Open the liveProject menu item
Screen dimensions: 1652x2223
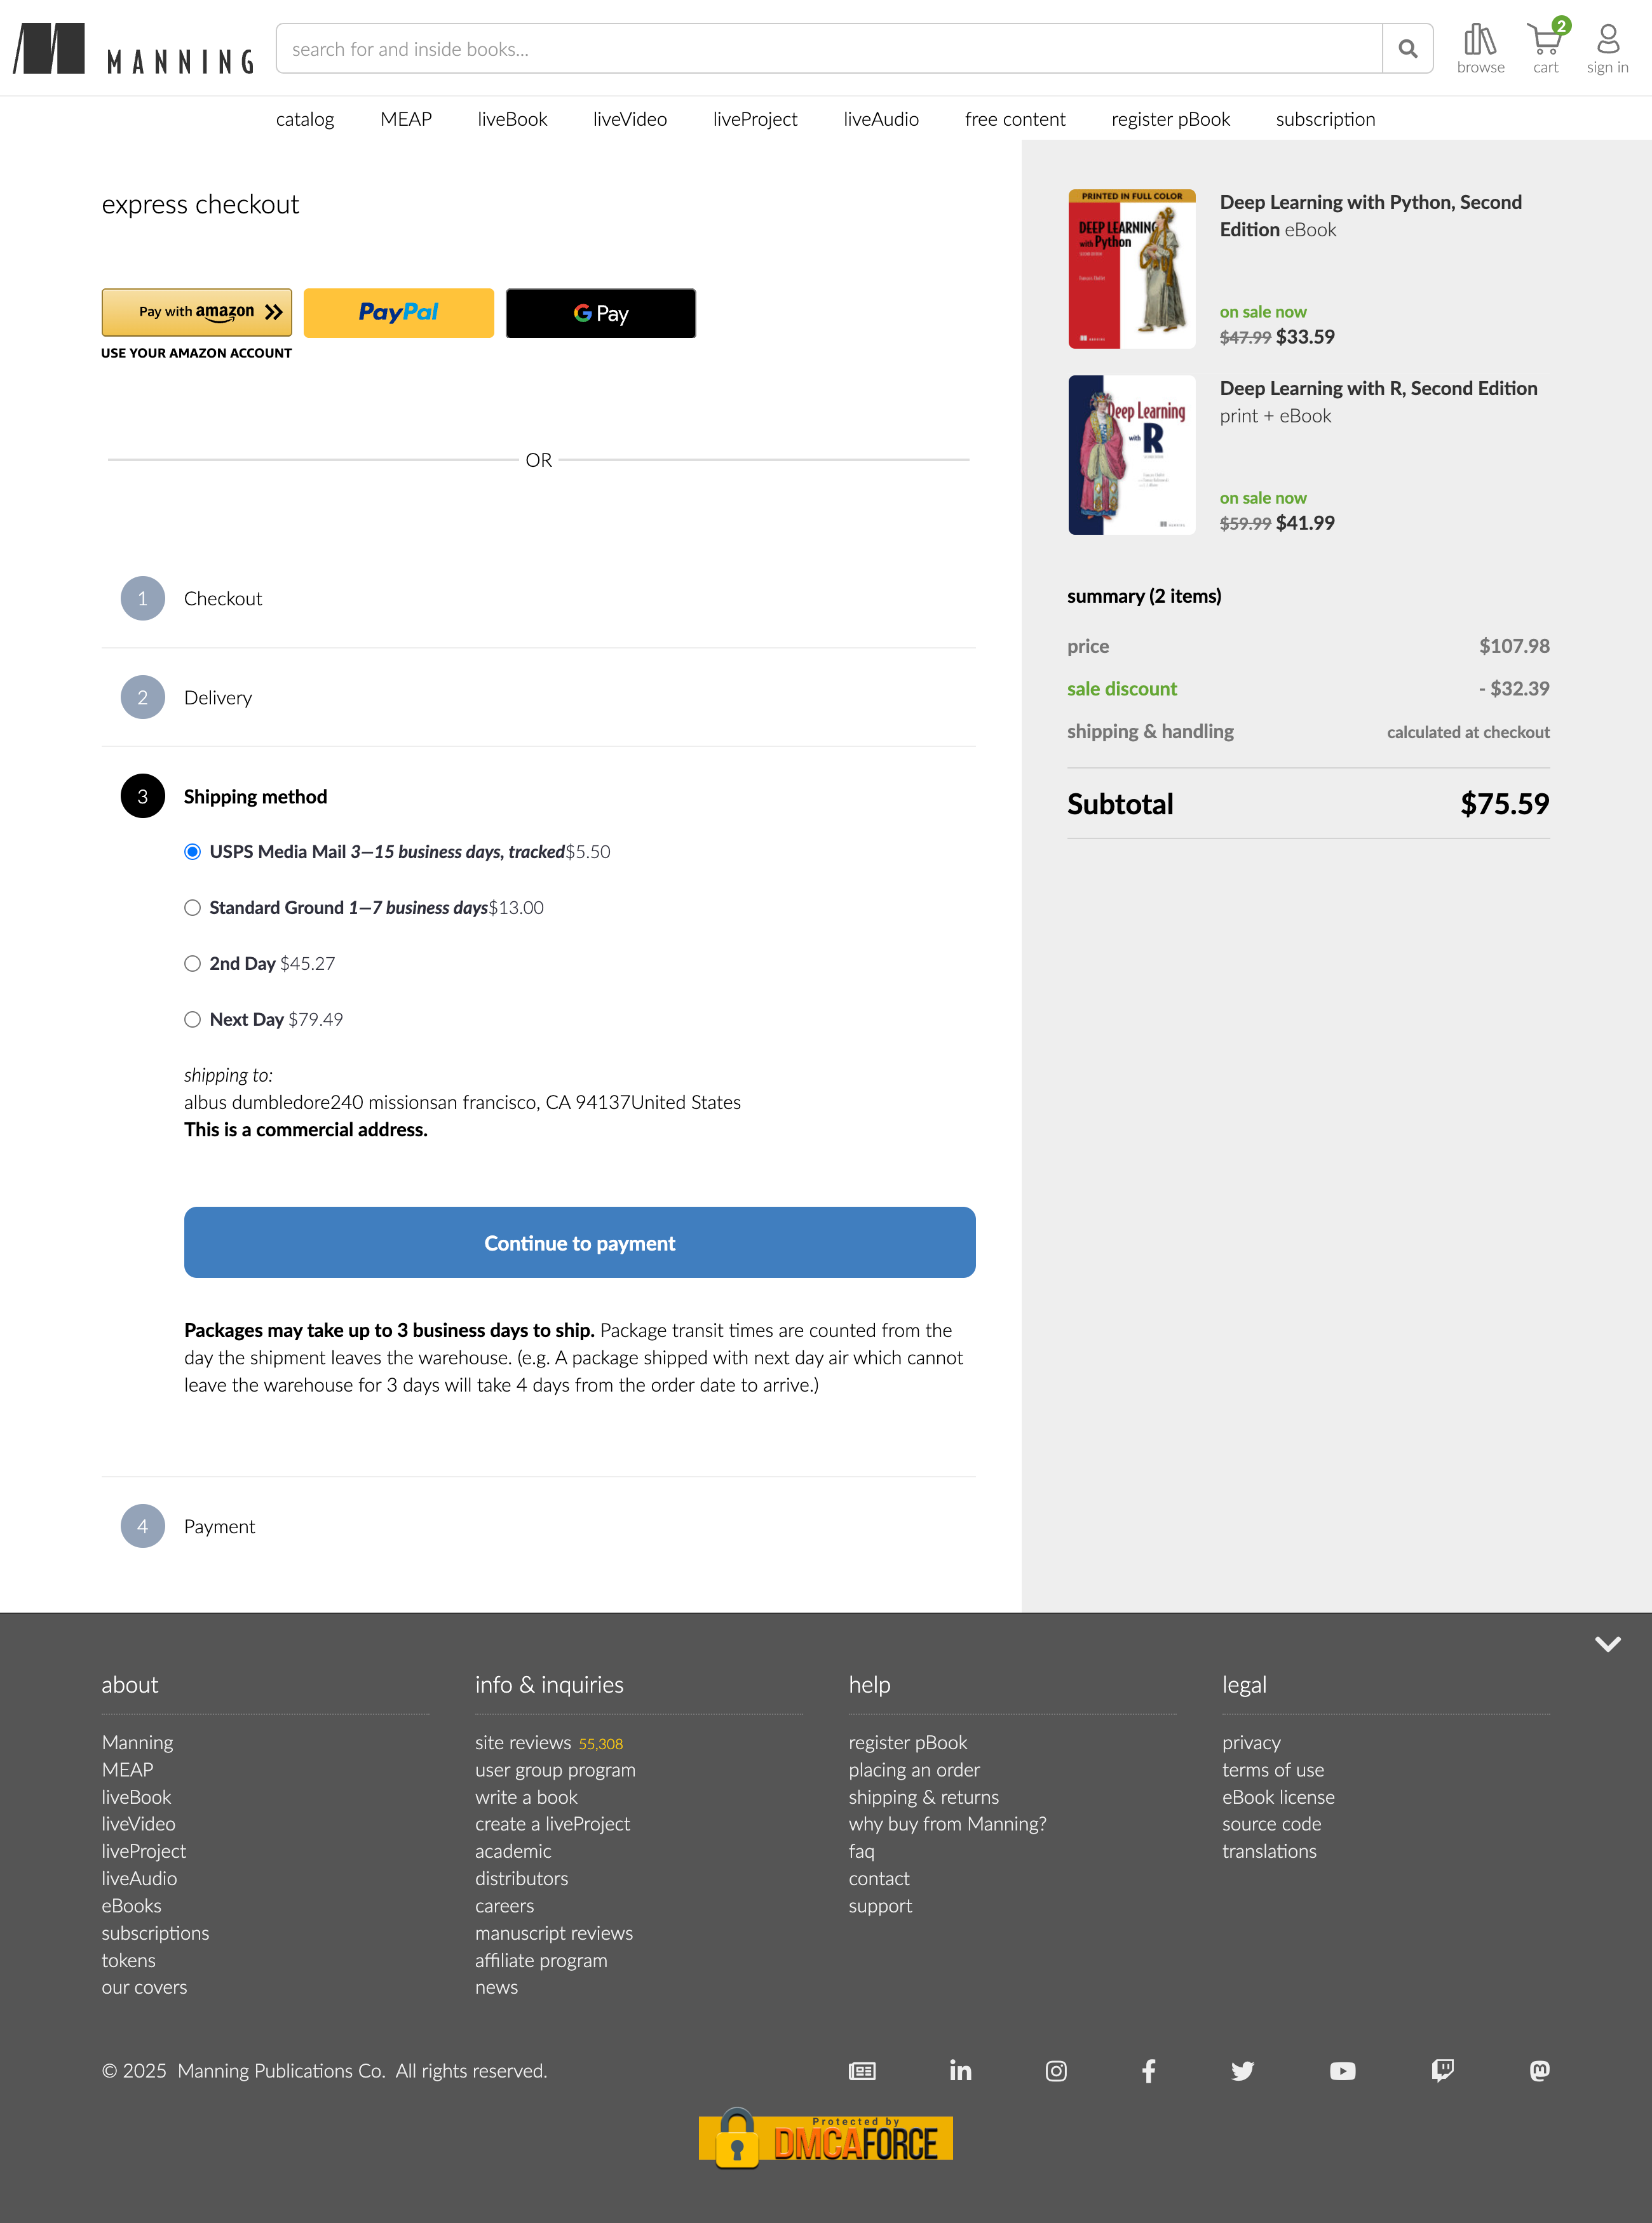[x=755, y=119]
